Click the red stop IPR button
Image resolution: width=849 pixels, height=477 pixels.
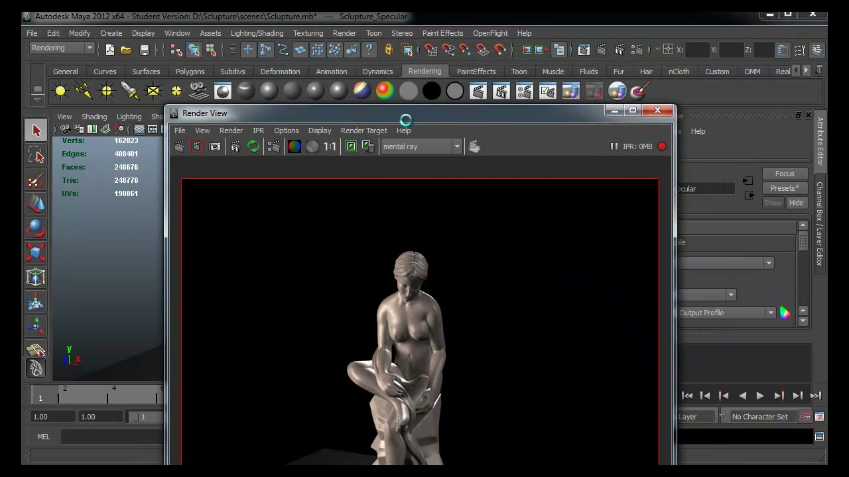click(x=662, y=146)
